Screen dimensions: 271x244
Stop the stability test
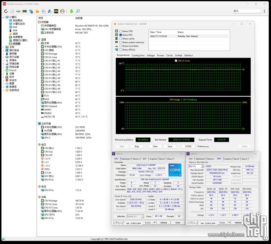137,146
